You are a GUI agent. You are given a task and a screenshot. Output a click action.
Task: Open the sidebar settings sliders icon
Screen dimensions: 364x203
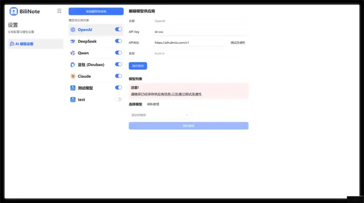click(59, 11)
